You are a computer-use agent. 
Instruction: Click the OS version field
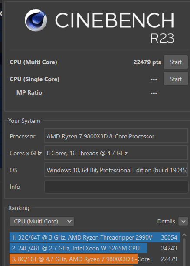(x=116, y=170)
